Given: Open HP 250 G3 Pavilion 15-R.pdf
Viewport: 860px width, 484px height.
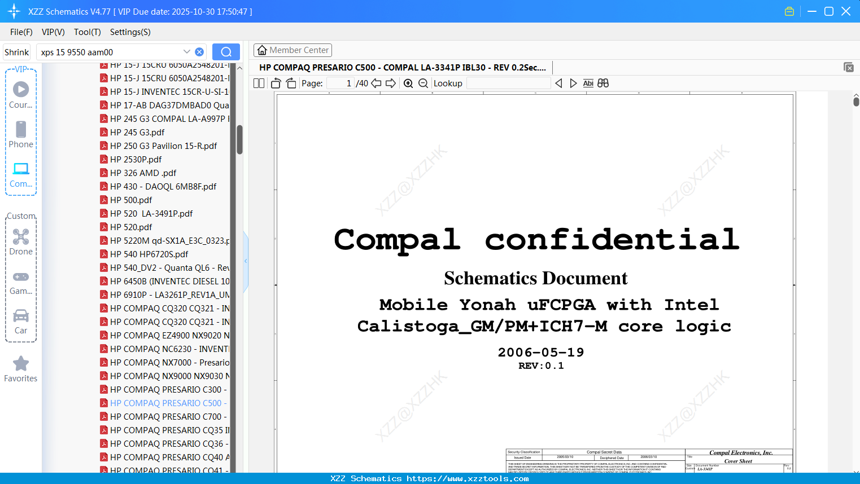Looking at the screenshot, I should (163, 146).
